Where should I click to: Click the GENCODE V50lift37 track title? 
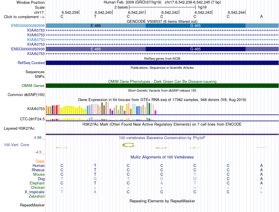pyautogui.click(x=162, y=21)
